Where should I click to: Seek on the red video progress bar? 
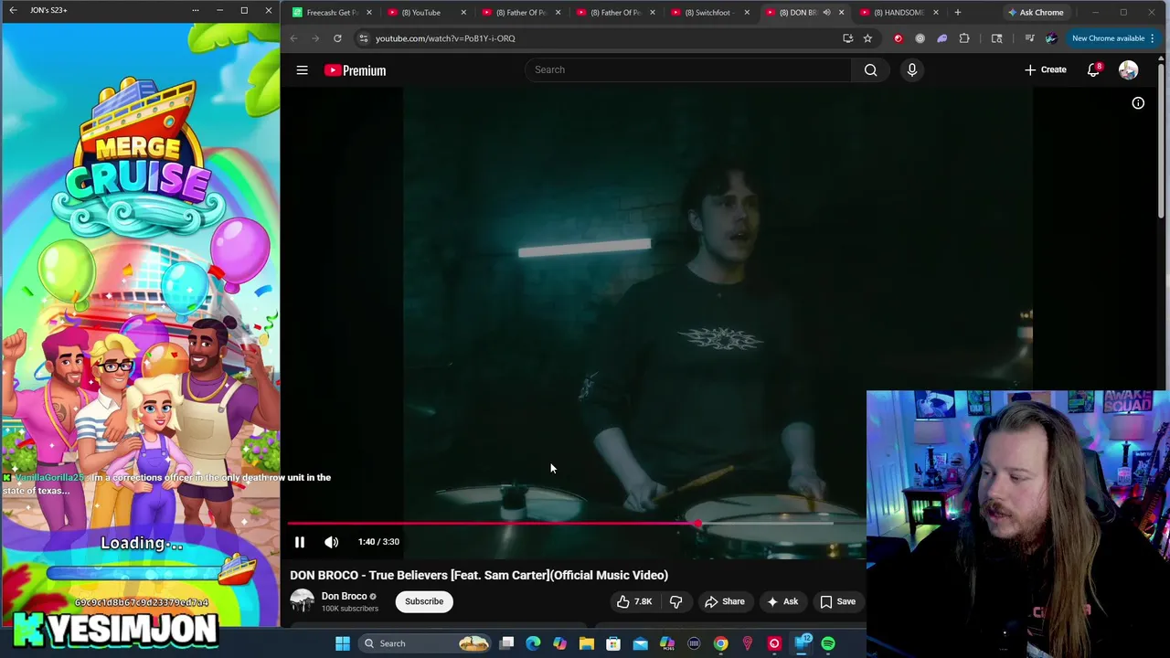[576, 524]
